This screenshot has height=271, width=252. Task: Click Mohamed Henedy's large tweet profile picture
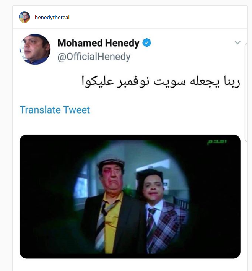[x=35, y=49]
